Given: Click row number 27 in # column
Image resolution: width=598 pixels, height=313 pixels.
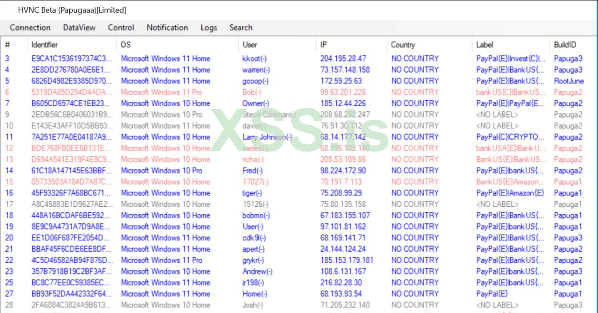Looking at the screenshot, I should tap(9, 294).
